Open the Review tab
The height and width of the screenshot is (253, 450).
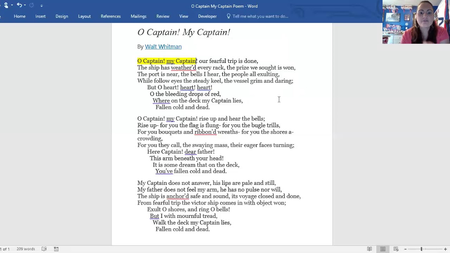click(163, 16)
